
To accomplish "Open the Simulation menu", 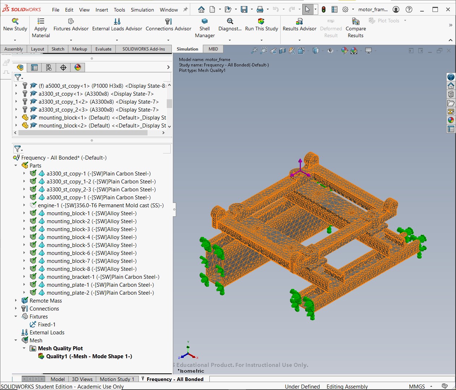I will coord(142,10).
